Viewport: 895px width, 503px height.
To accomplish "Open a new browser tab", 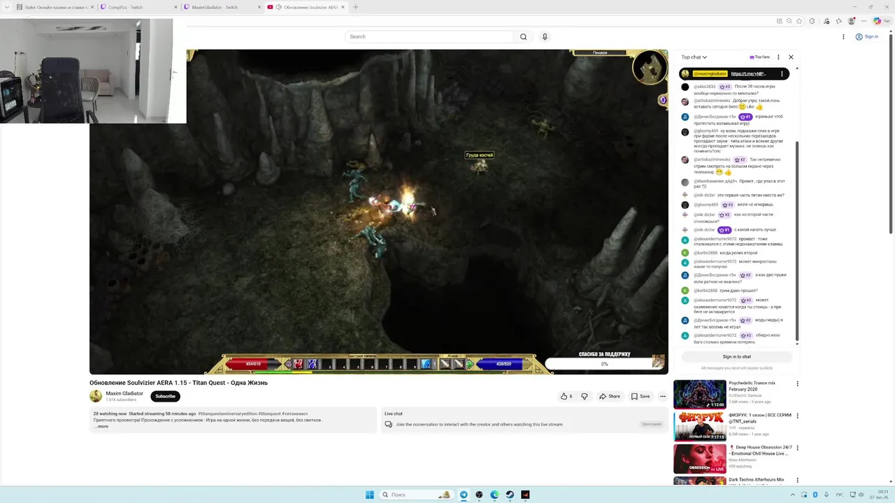I will tap(355, 7).
